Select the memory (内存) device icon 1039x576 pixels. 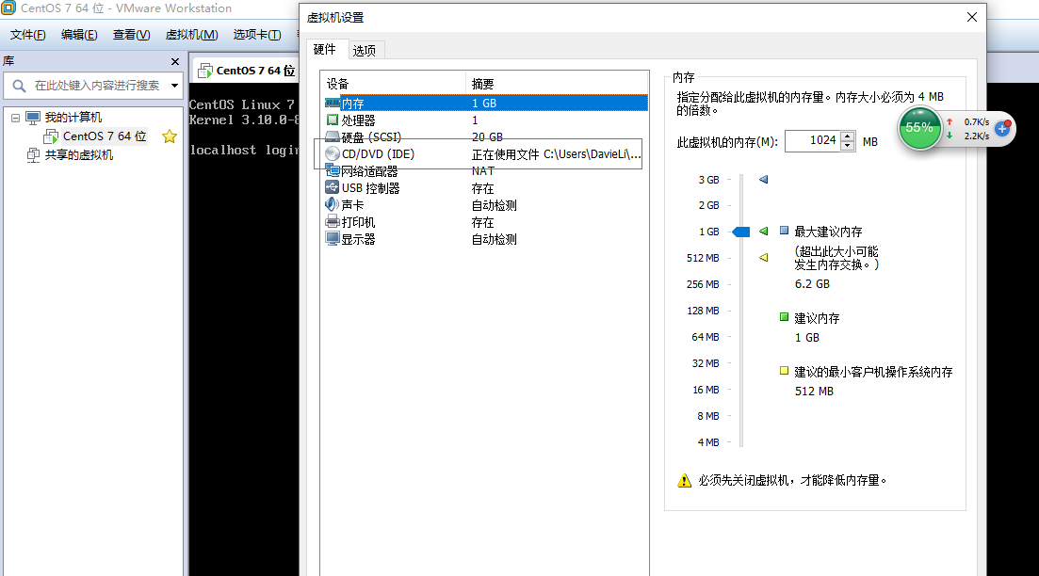(x=332, y=104)
